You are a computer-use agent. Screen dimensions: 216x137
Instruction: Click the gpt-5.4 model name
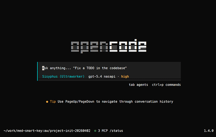click(95, 76)
